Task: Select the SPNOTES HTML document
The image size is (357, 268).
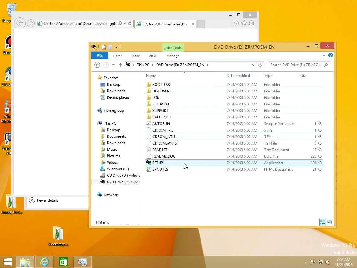Action: [x=234, y=169]
